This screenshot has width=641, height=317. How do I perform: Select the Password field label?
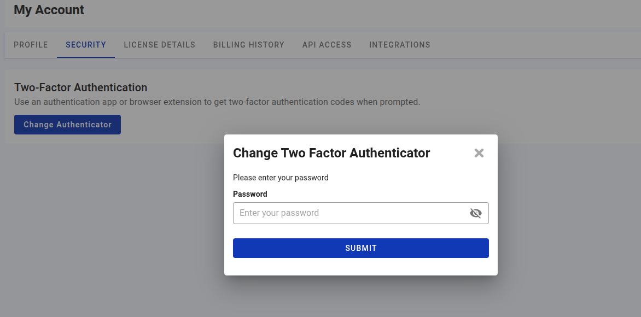[250, 194]
